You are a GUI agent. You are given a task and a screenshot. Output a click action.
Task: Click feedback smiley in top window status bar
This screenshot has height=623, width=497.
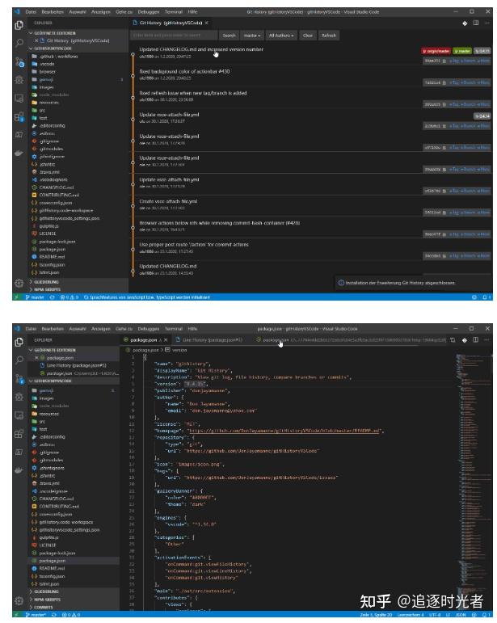(474, 297)
